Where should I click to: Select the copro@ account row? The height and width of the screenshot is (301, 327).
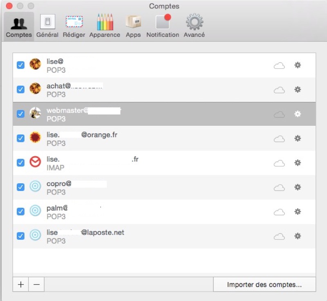click(x=163, y=188)
